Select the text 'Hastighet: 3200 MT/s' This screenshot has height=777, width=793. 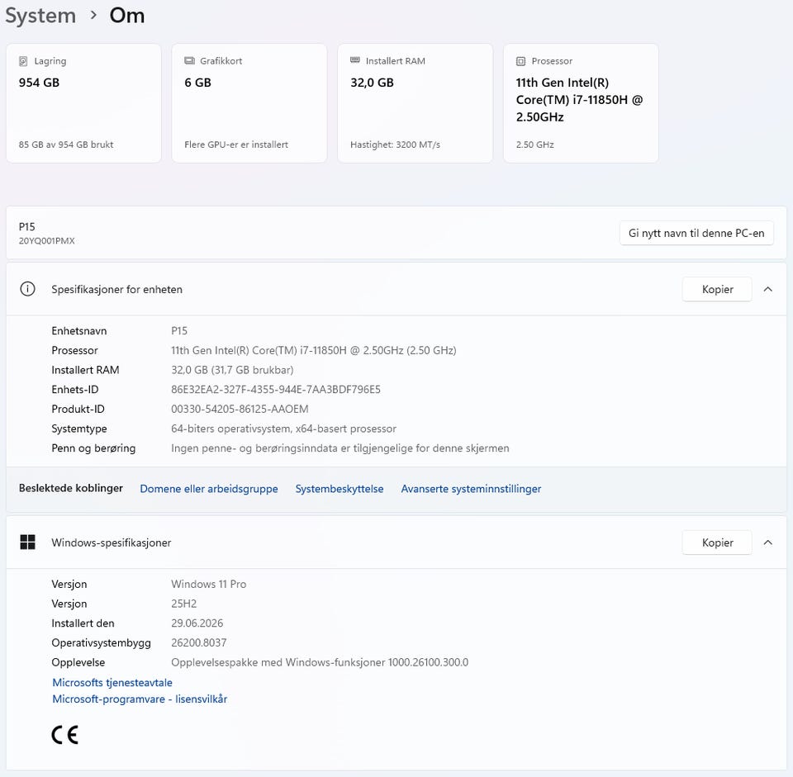click(395, 145)
